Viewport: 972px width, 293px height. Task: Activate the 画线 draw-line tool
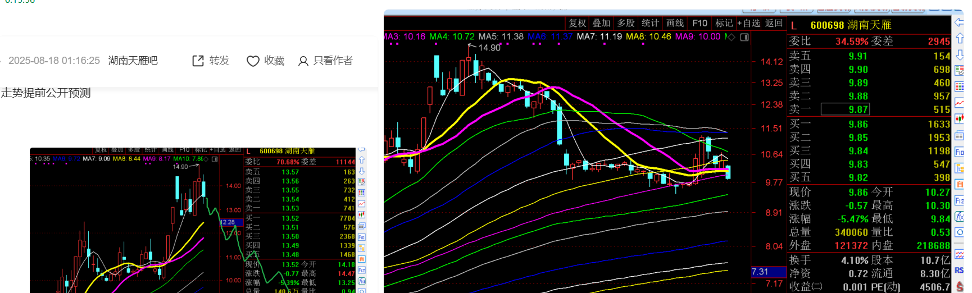click(675, 23)
